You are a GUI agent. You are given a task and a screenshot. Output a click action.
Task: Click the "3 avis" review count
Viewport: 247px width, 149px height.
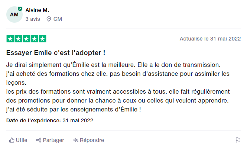point(33,19)
